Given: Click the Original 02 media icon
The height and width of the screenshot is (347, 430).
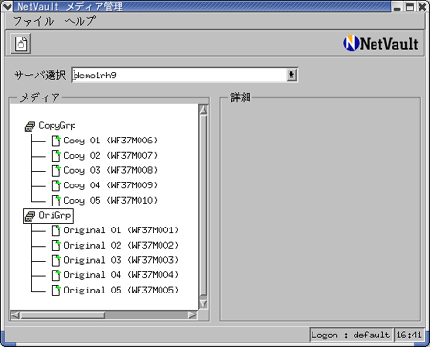Looking at the screenshot, I should tap(56, 246).
